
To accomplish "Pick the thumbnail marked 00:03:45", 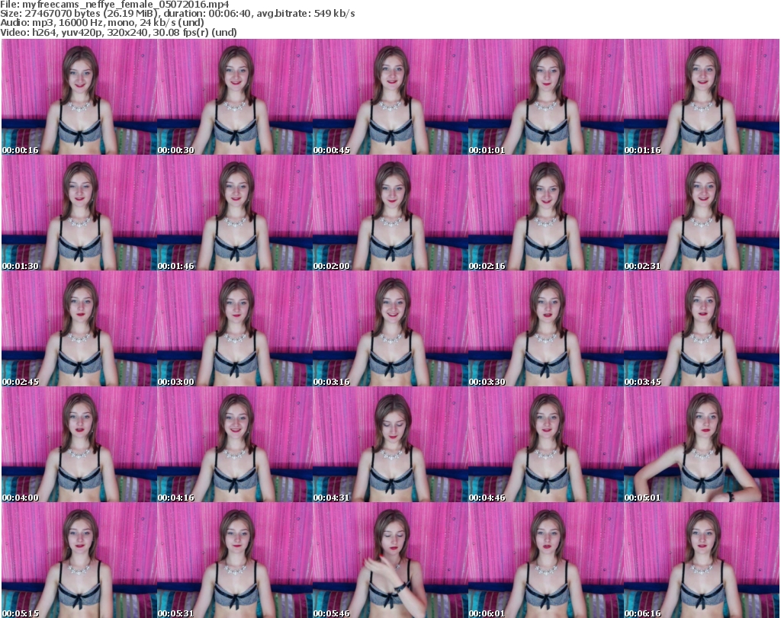I will [702, 329].
